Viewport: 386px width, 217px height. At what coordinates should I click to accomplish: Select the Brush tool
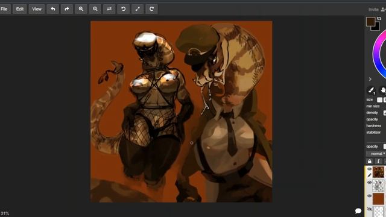tap(371, 90)
